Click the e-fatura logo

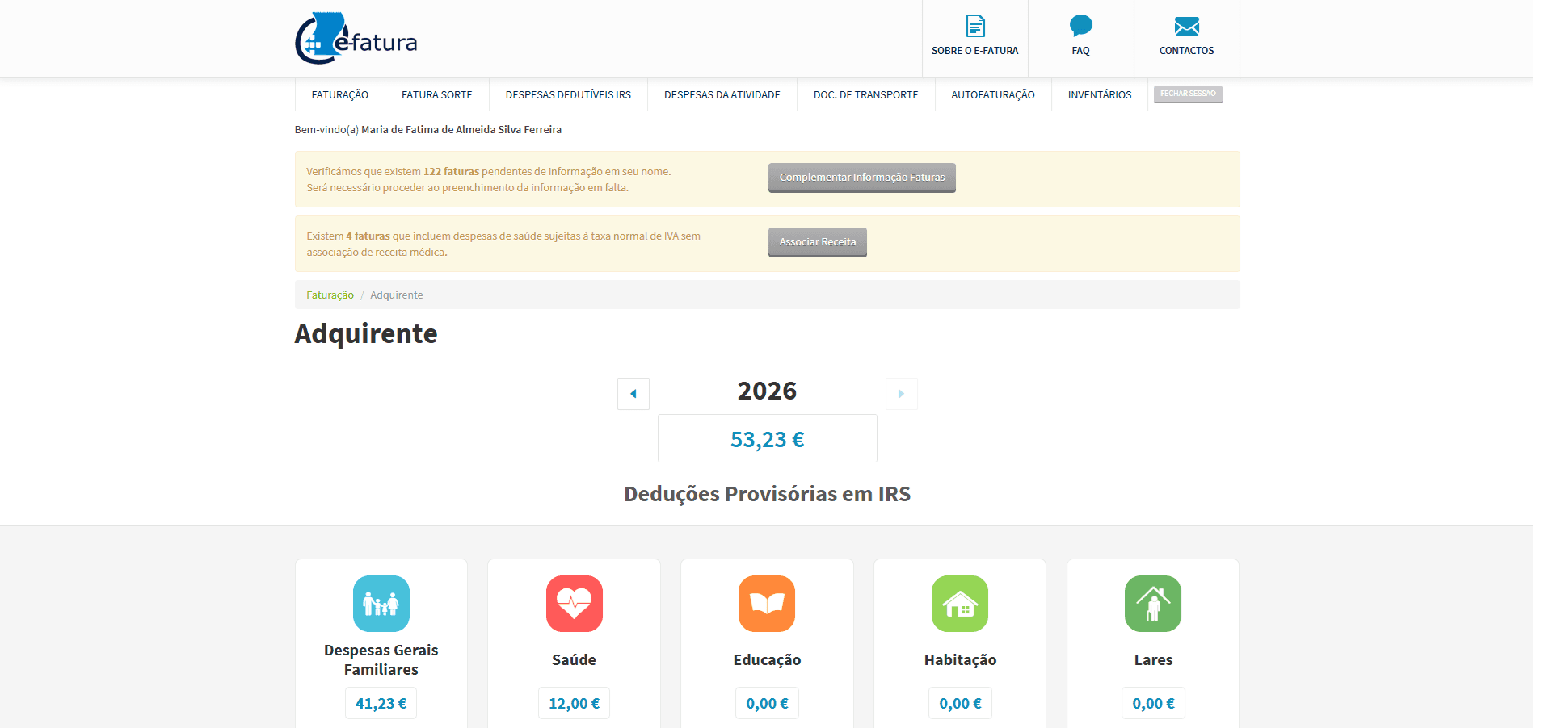(356, 38)
